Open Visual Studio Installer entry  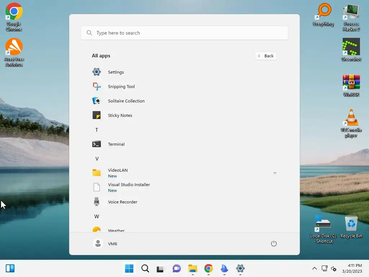pyautogui.click(x=184, y=188)
